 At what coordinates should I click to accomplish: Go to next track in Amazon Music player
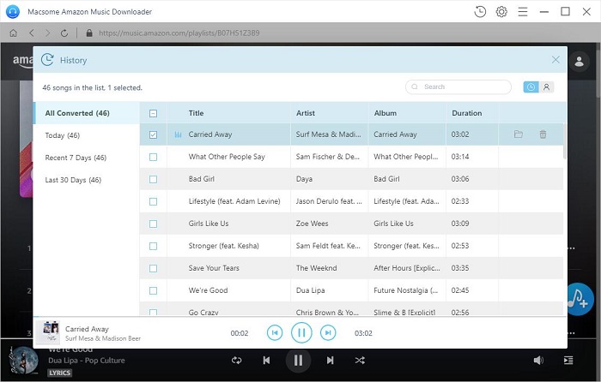click(x=330, y=361)
